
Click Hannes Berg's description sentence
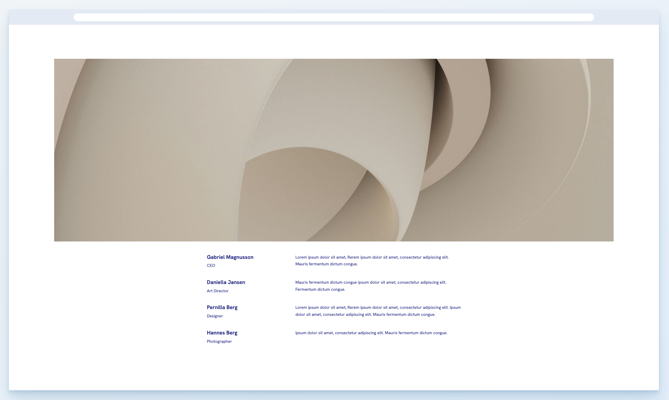pos(371,333)
